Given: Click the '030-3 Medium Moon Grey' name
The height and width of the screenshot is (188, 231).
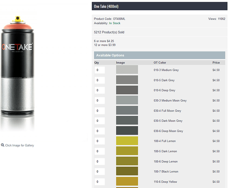Looking at the screenshot, I should click(x=170, y=100).
